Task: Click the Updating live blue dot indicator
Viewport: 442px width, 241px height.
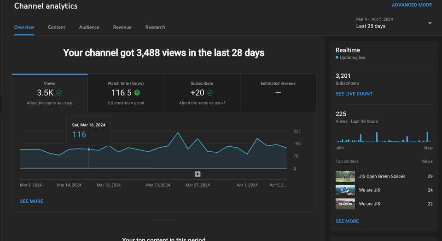Action: click(x=337, y=57)
